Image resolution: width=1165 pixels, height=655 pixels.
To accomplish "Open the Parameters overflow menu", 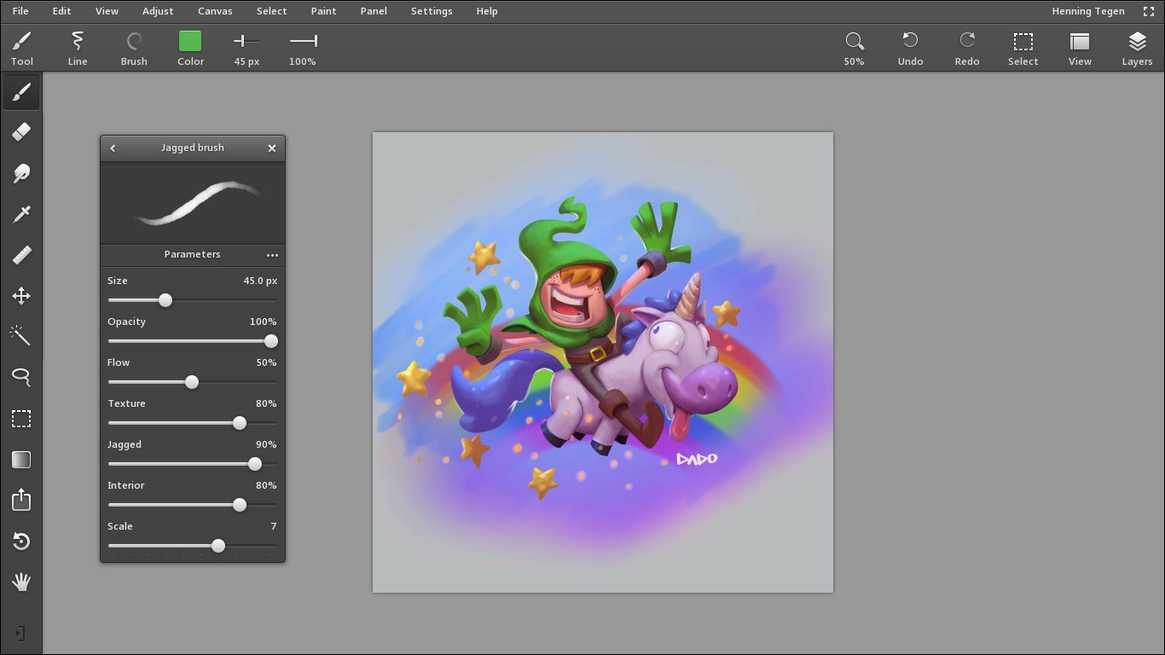I will point(272,254).
